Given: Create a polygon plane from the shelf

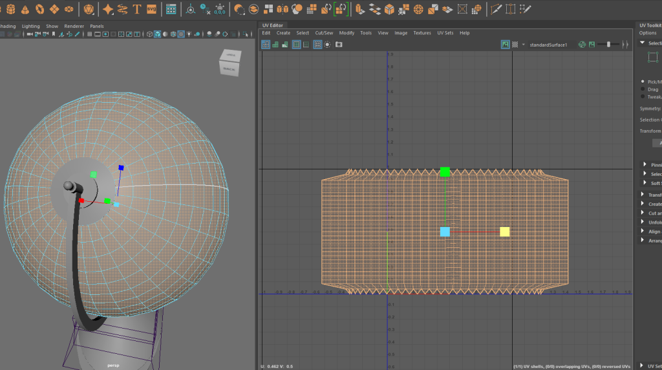Looking at the screenshot, I should click(54, 9).
